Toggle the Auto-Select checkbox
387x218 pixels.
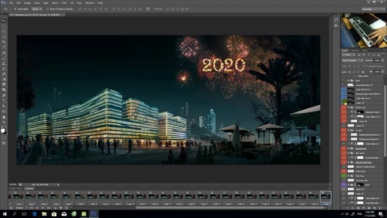coord(15,9)
